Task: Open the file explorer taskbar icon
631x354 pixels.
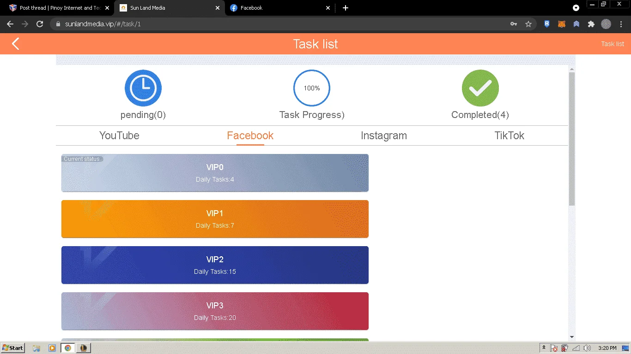Action: [x=36, y=348]
